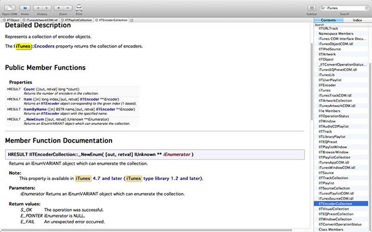Click in the iTunes search field

click(345, 8)
